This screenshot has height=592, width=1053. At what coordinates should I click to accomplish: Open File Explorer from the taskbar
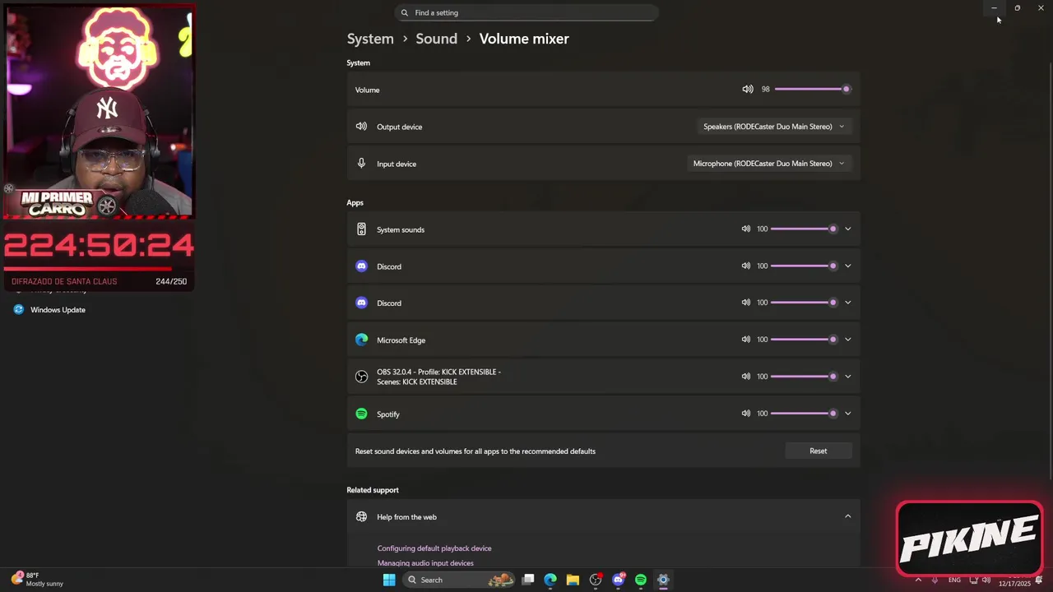(x=573, y=580)
